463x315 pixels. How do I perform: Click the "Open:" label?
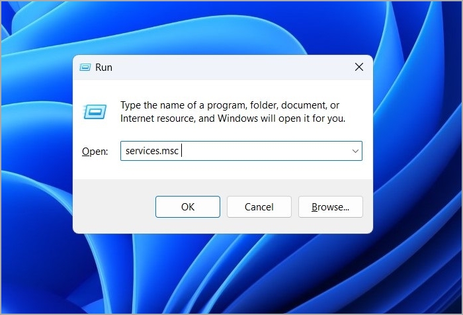click(95, 152)
